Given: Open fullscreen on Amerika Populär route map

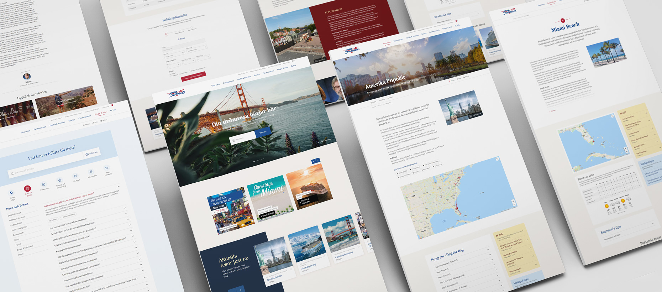Looking at the screenshot, I should [x=497, y=159].
